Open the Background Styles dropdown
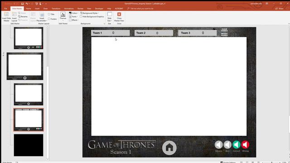 pyautogui.click(x=90, y=13)
